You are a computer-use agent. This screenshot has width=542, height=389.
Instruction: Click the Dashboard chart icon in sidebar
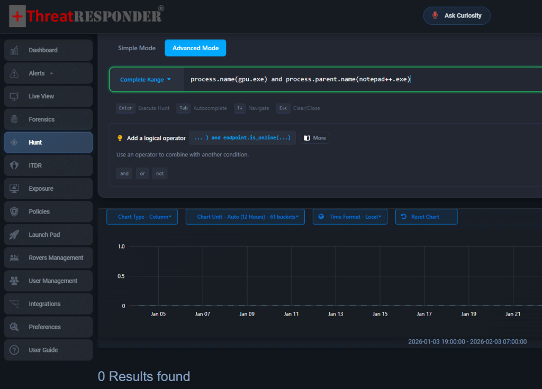14,50
